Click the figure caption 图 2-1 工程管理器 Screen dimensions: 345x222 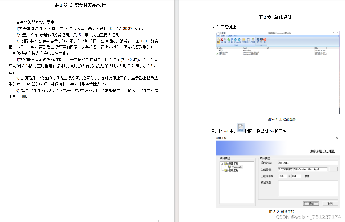point(282,119)
